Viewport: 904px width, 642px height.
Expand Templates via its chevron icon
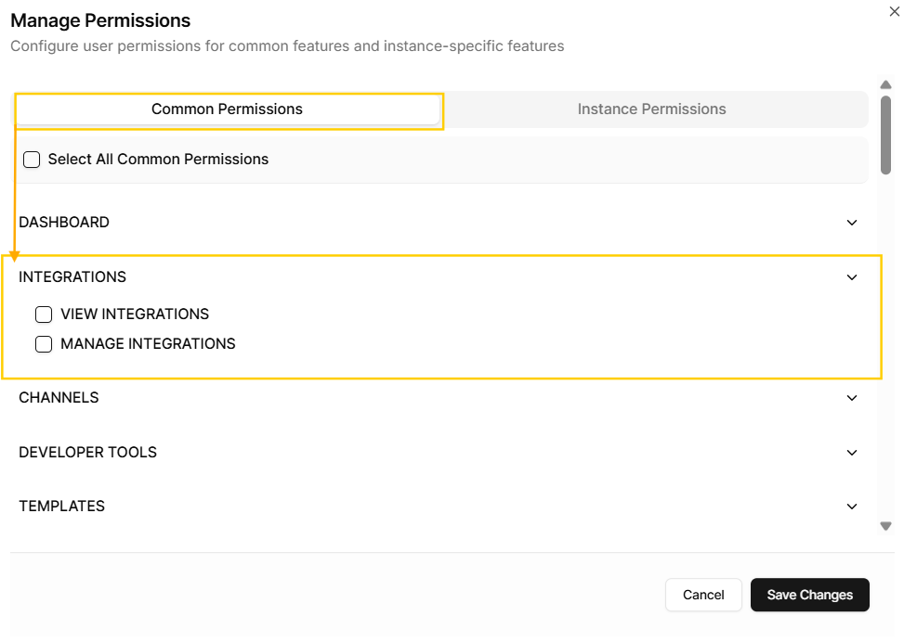pyautogui.click(x=852, y=507)
